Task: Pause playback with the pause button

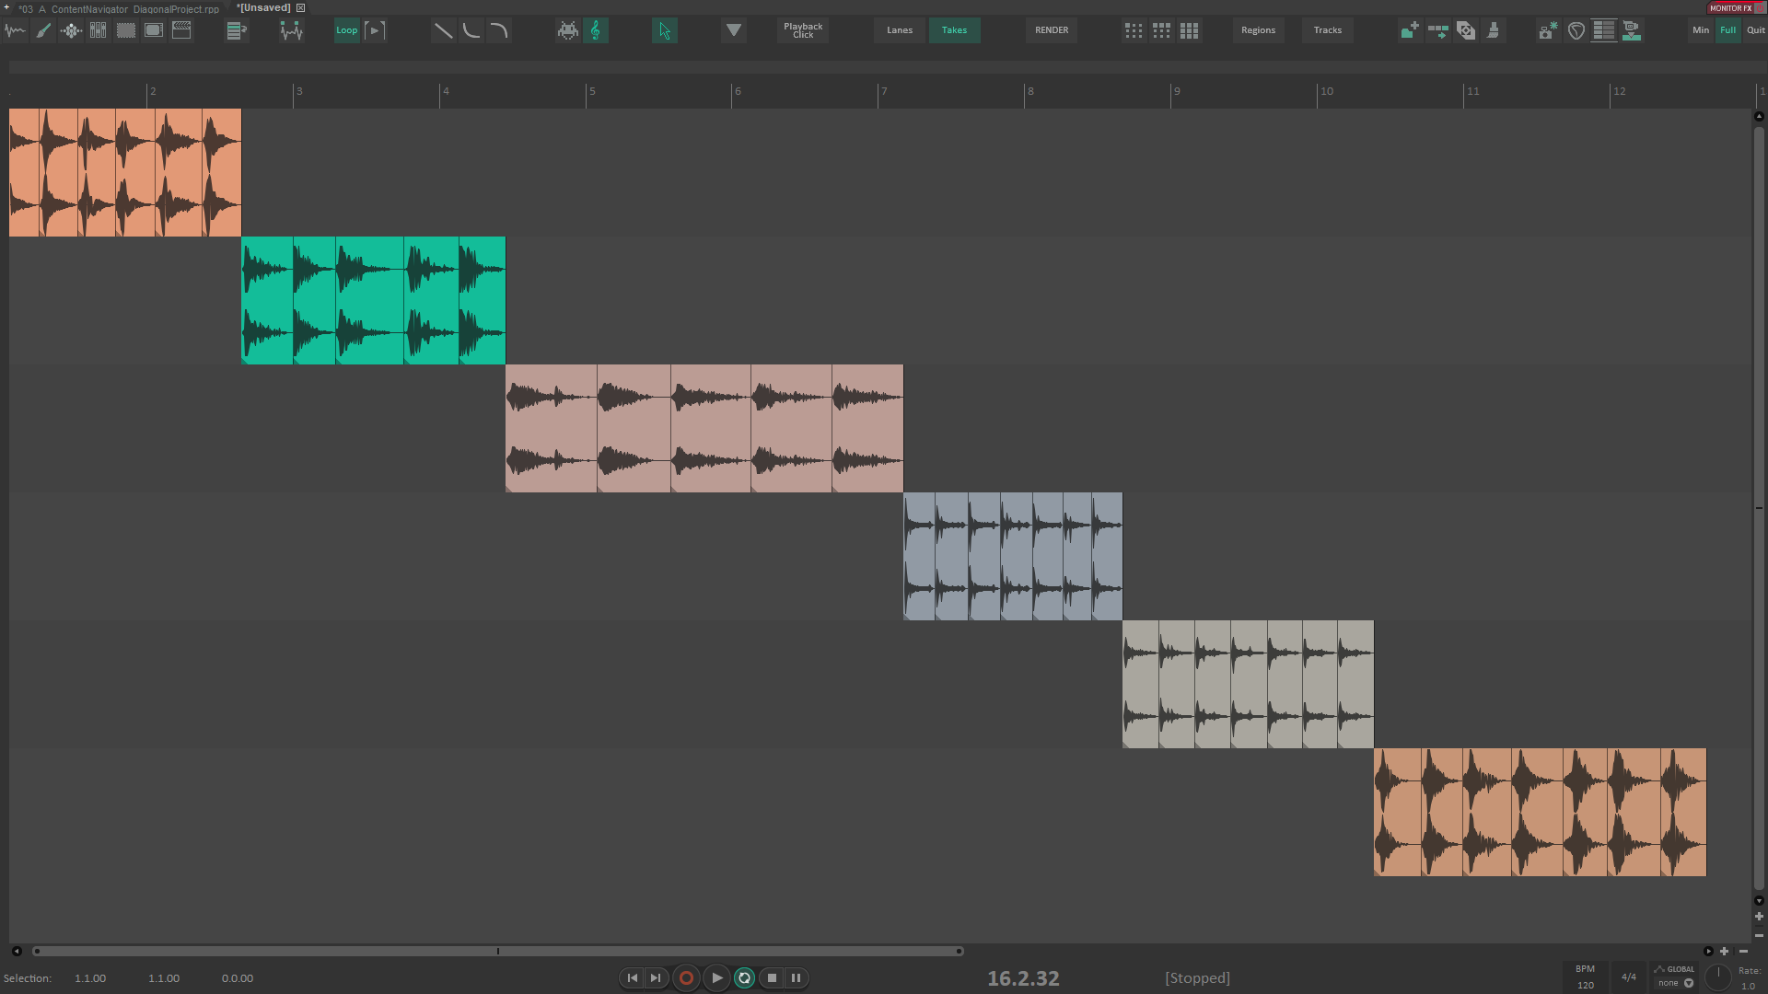Action: pyautogui.click(x=797, y=977)
